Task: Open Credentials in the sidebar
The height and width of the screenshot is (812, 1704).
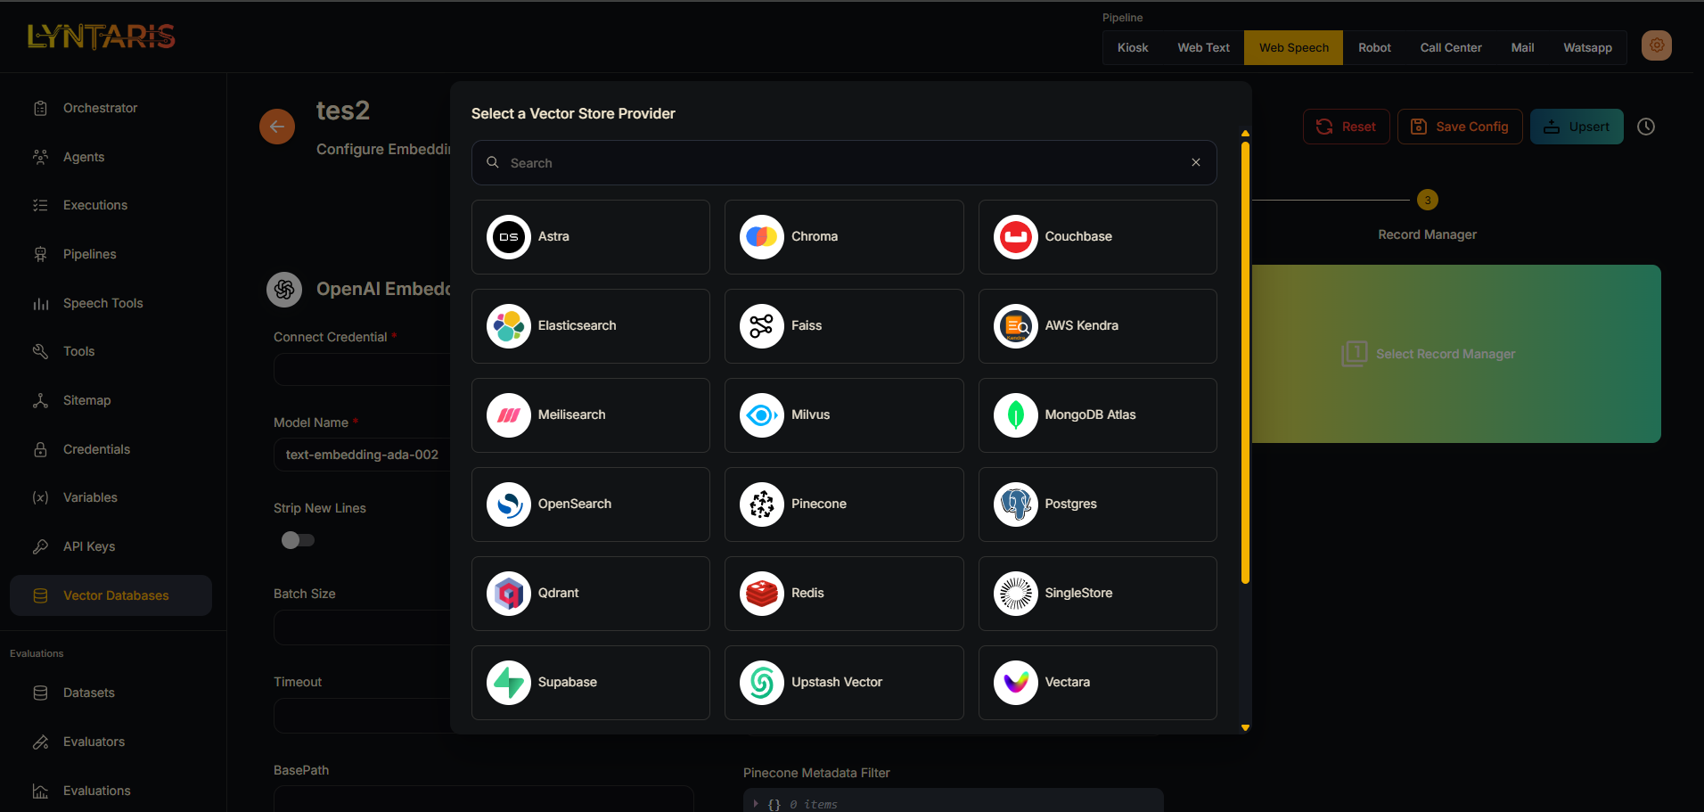Action: [x=96, y=449]
